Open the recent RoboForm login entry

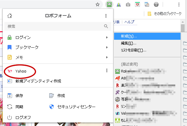(147, 71)
